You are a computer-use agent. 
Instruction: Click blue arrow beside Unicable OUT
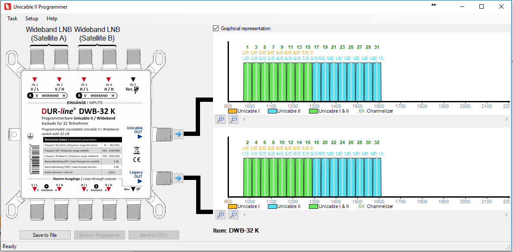coord(178,134)
